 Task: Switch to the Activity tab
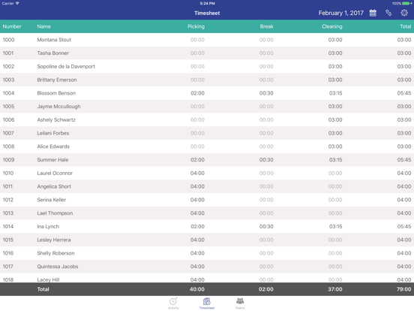173,303
